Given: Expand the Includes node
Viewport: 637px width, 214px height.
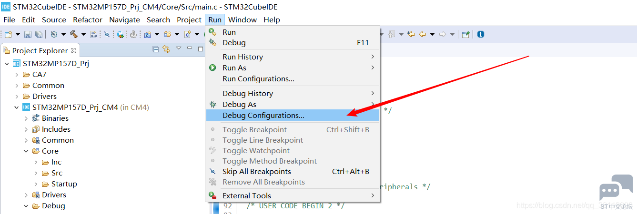Looking at the screenshot, I should [26, 129].
